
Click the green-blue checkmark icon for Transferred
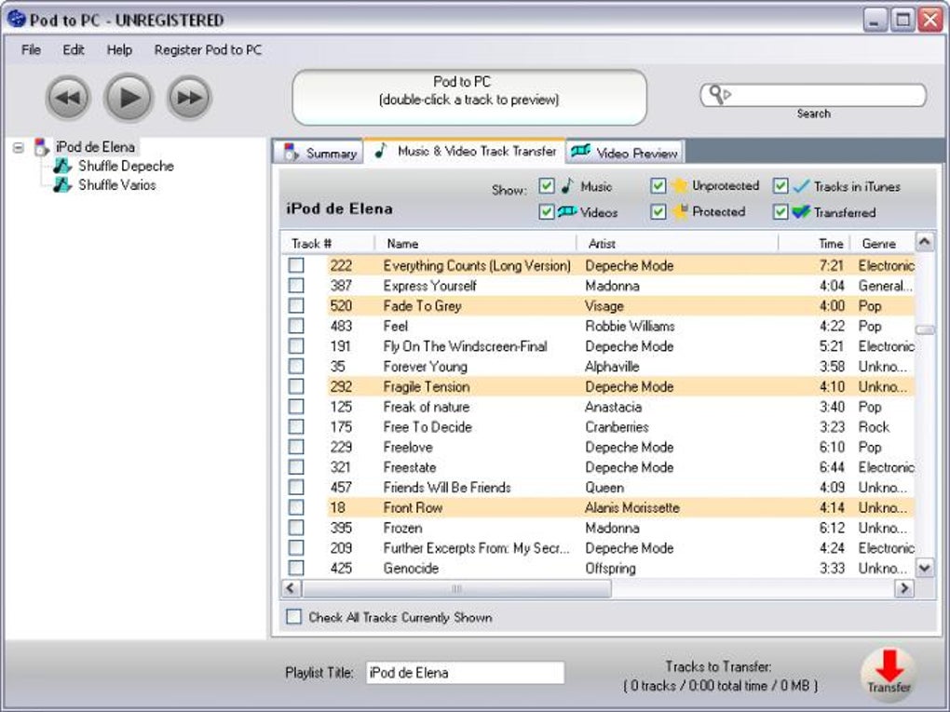tap(801, 212)
